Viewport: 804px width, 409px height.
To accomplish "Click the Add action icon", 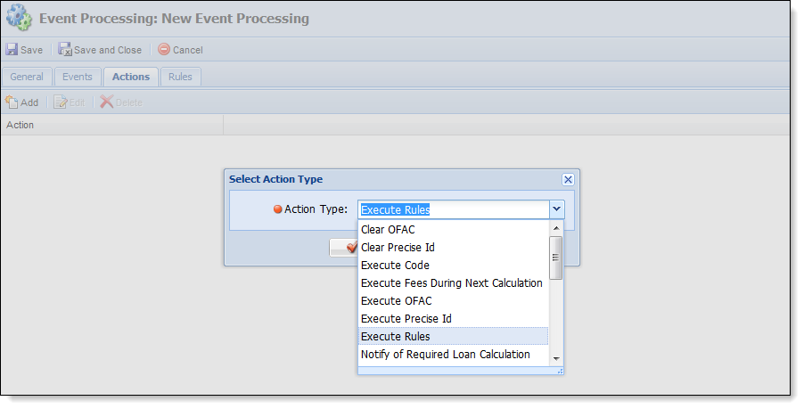I will (12, 102).
